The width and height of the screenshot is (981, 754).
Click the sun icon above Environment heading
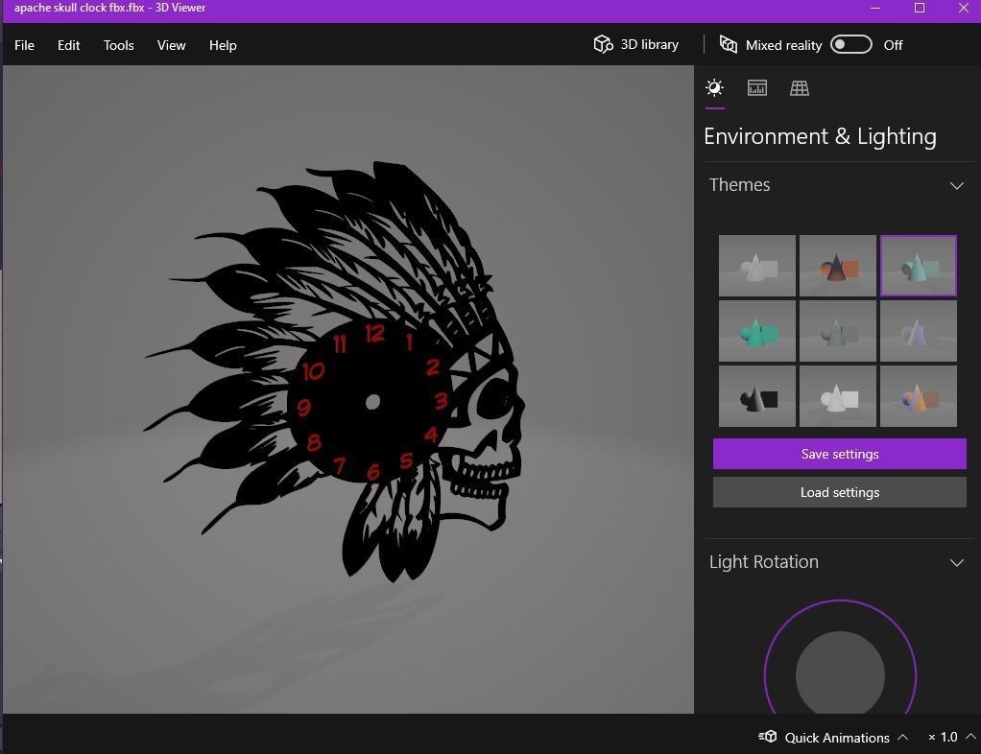click(x=714, y=88)
